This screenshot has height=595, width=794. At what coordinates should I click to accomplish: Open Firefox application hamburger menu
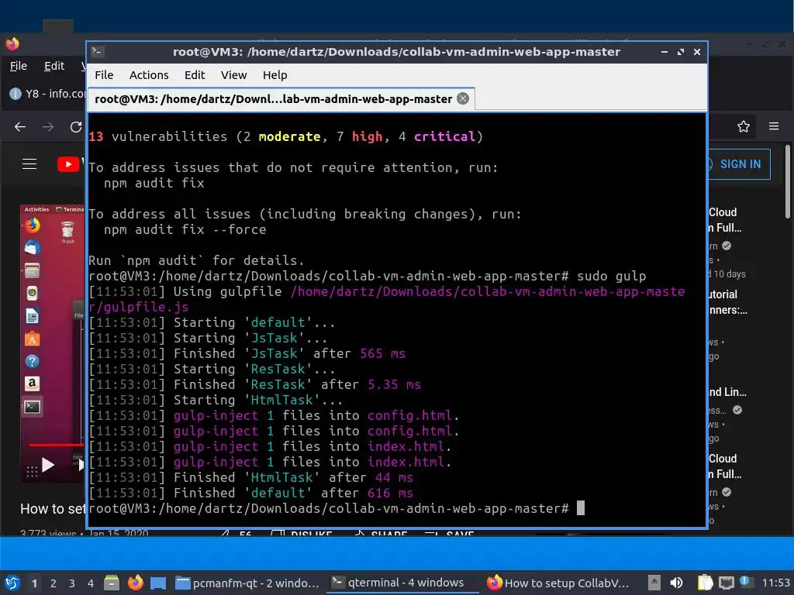click(x=774, y=126)
